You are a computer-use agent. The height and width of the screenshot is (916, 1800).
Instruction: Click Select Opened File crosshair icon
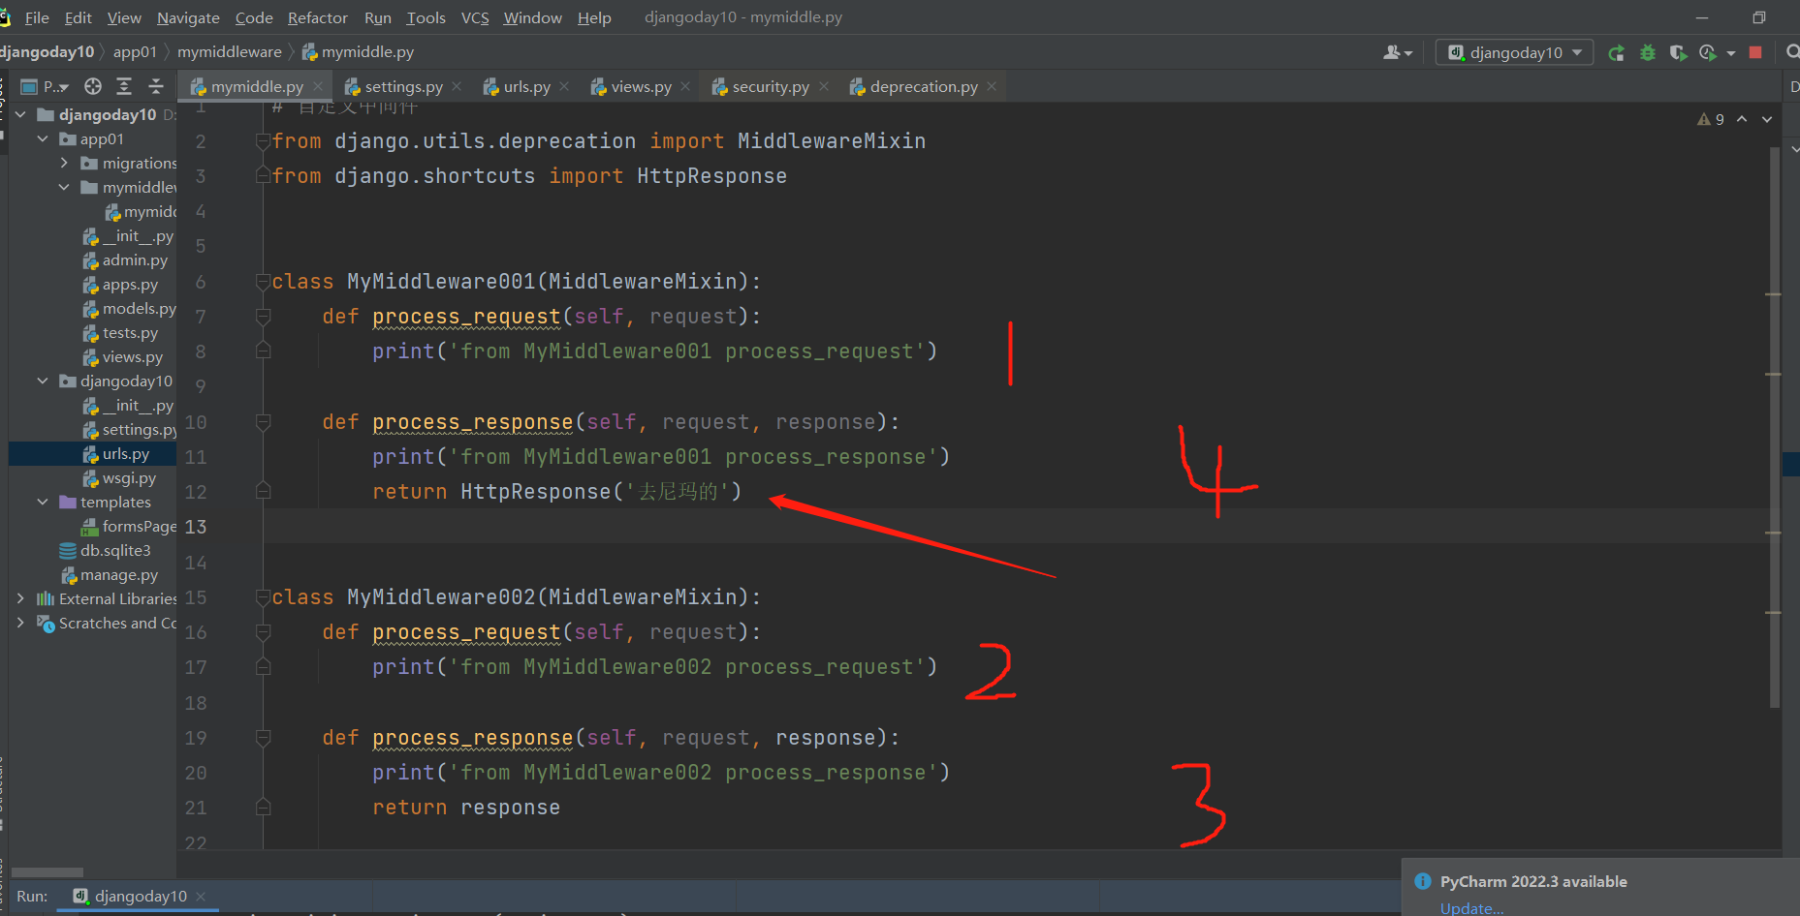click(x=93, y=86)
